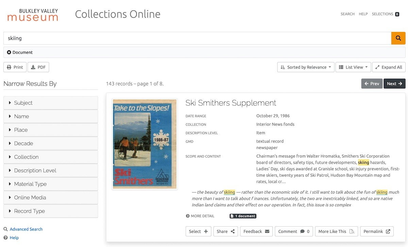The height and width of the screenshot is (247, 408).
Task: Open the record Permalink
Action: pos(377,231)
